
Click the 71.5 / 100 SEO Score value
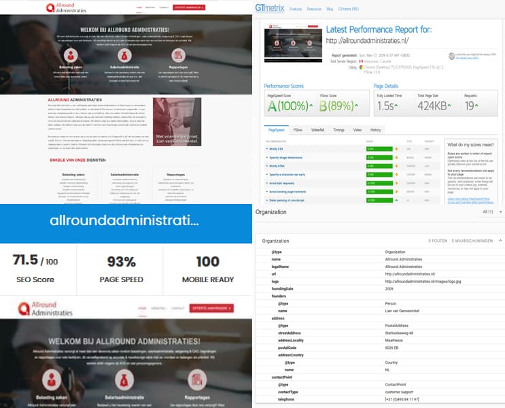[35, 260]
